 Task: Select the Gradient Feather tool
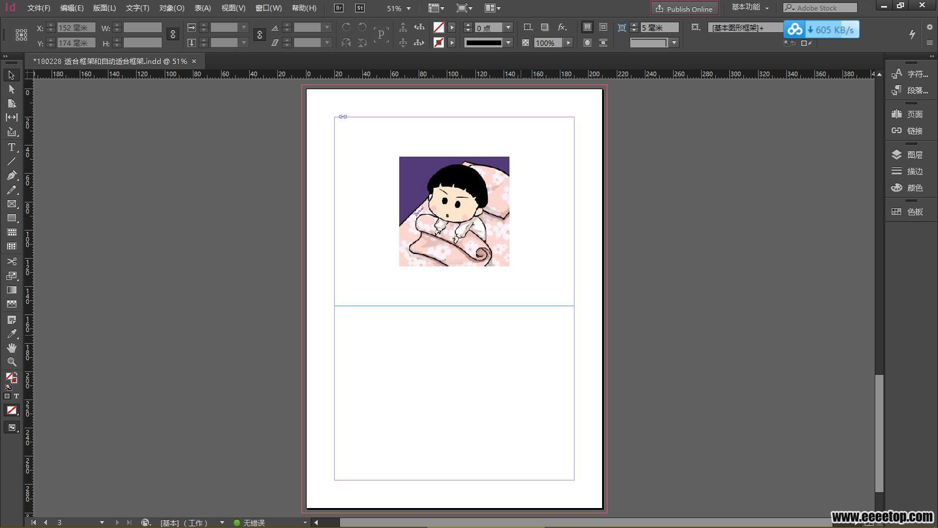click(x=11, y=304)
